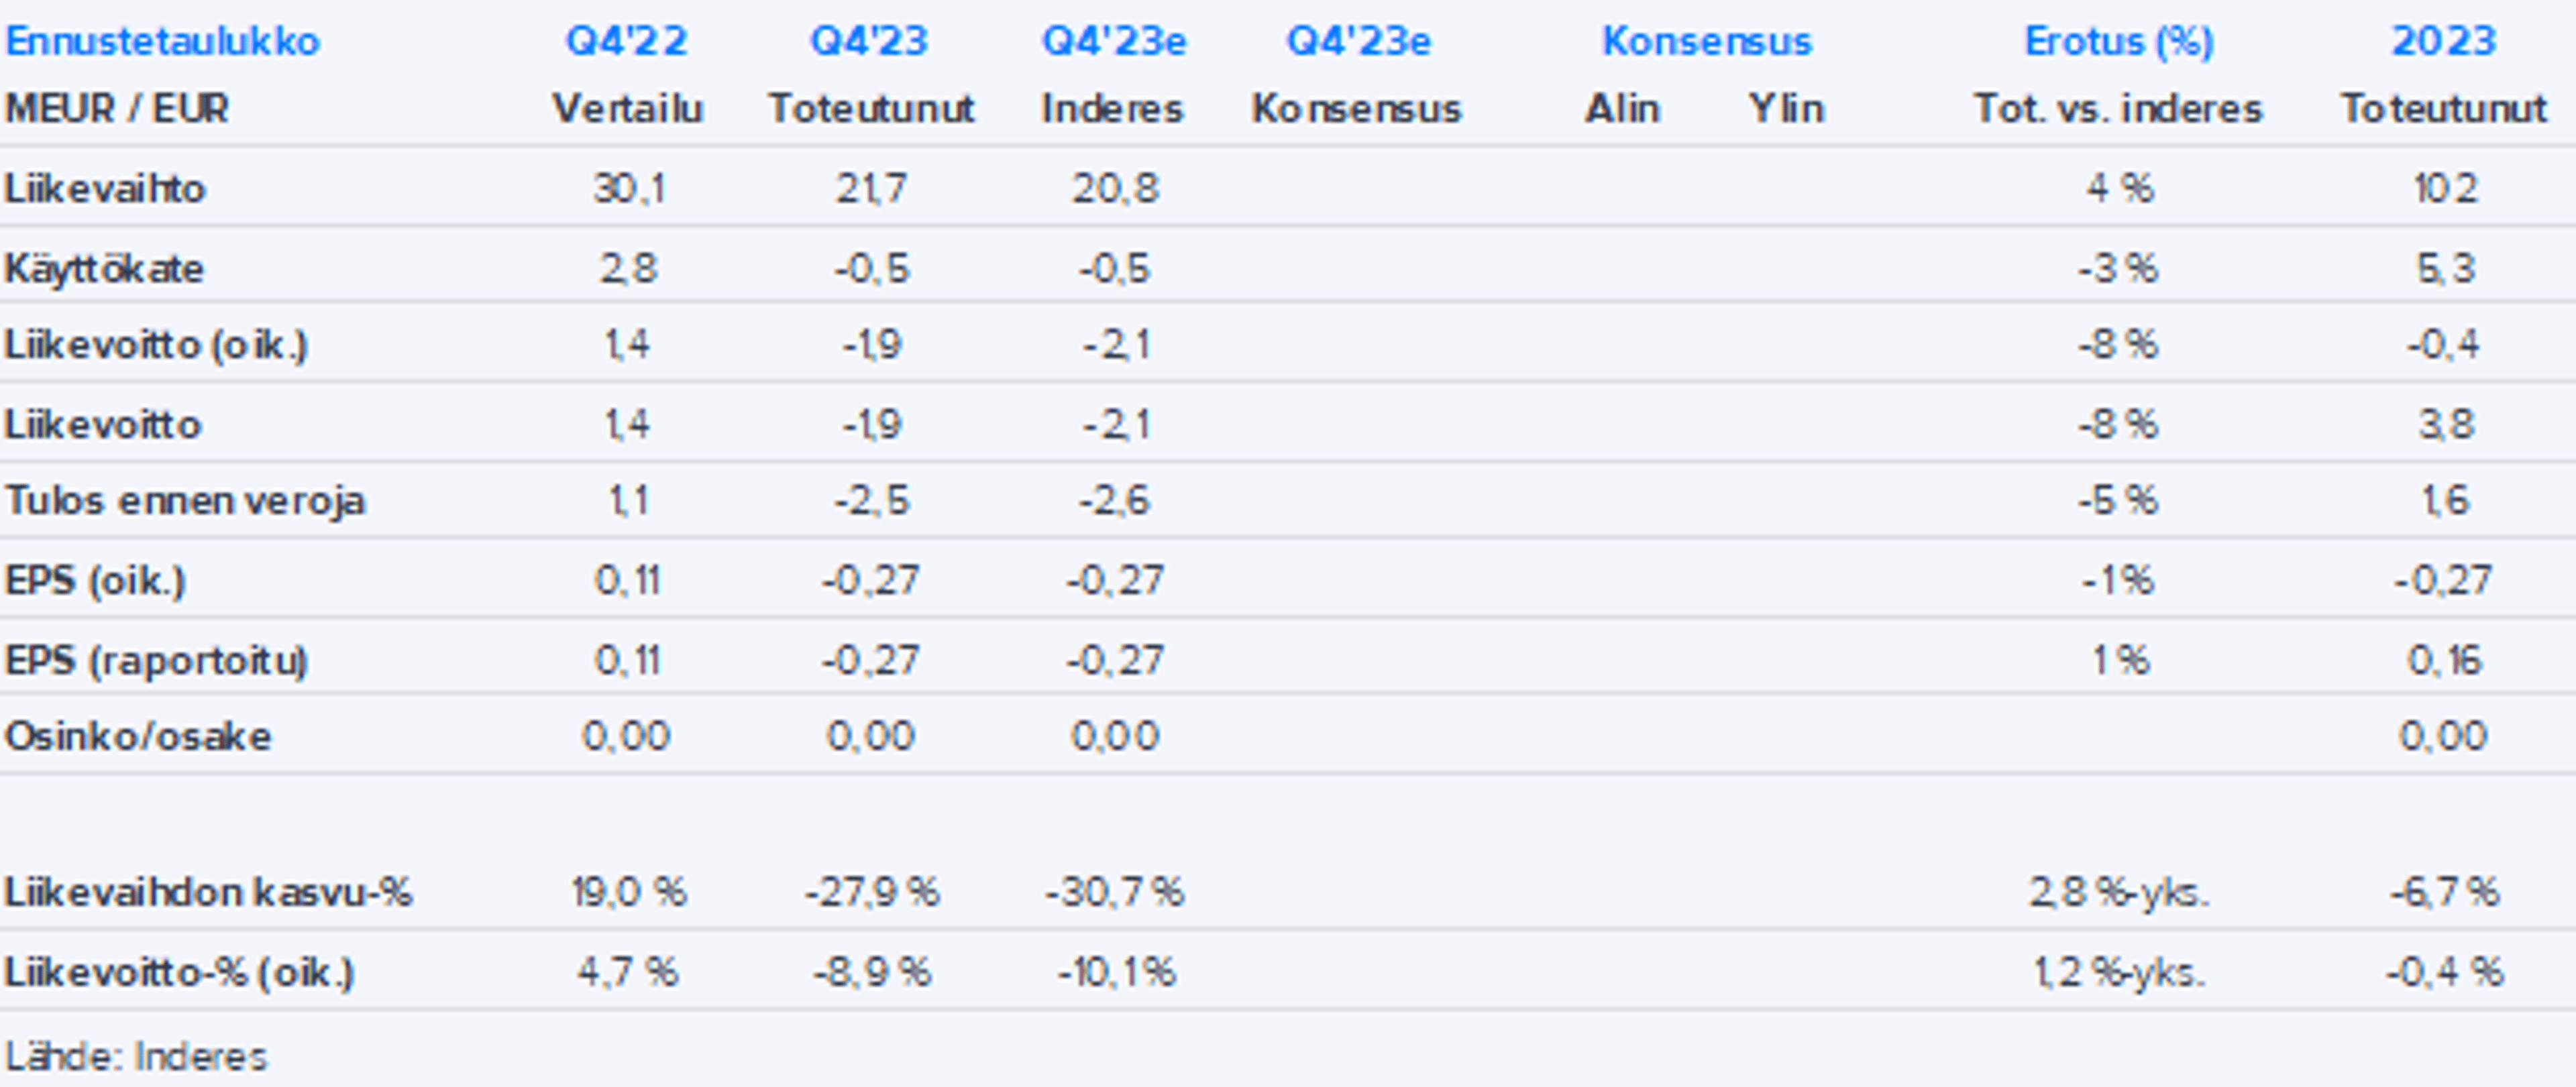
Task: Click the Liikevaihto Q4'22 value 30,1
Action: coord(628,189)
